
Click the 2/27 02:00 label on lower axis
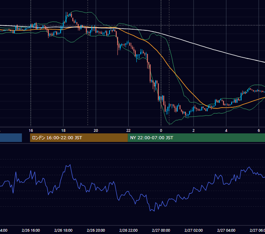coord(194,230)
